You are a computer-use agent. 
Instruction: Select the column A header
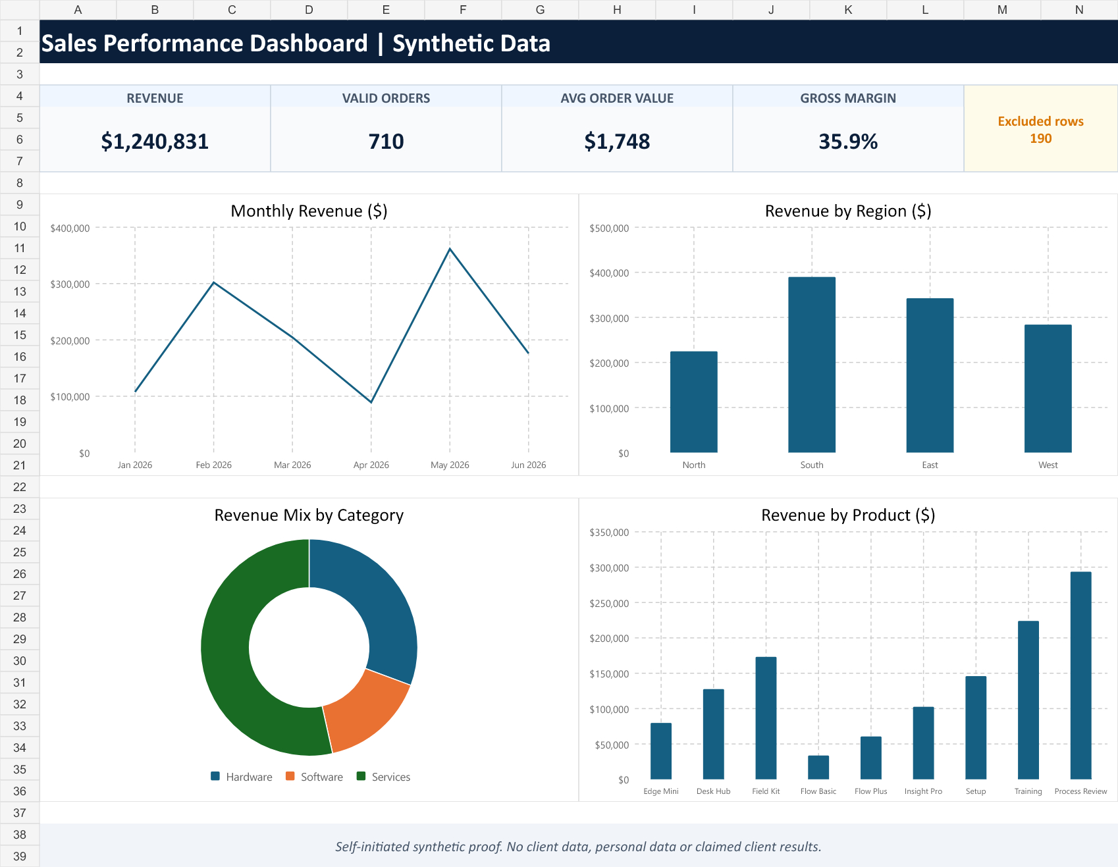coord(78,10)
